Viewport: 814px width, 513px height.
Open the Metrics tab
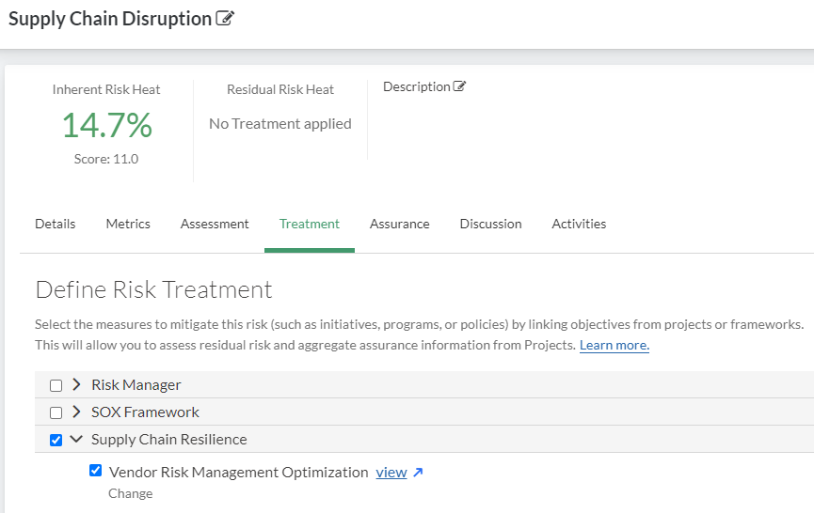[x=128, y=224]
